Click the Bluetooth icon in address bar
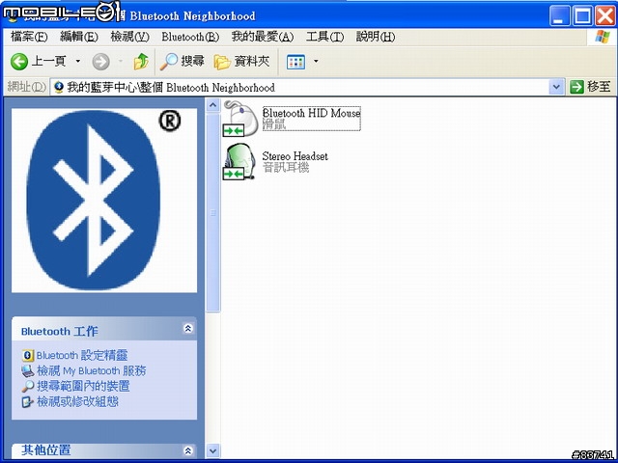The height and width of the screenshot is (463, 618). pyautogui.click(x=59, y=88)
